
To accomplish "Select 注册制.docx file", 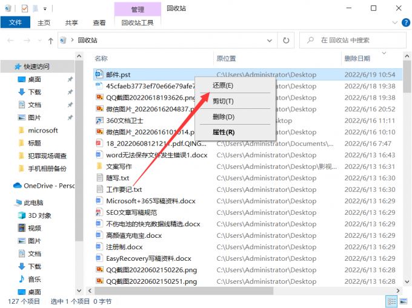I will [x=124, y=247].
